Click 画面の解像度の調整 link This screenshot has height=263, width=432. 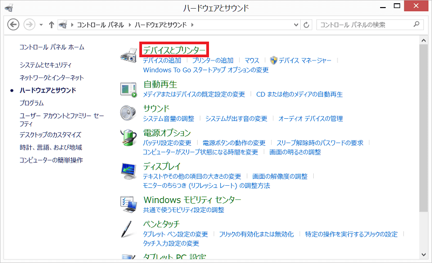280,176
